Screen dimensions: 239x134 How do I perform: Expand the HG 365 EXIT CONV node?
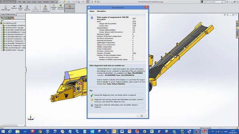[x=1, y=39]
